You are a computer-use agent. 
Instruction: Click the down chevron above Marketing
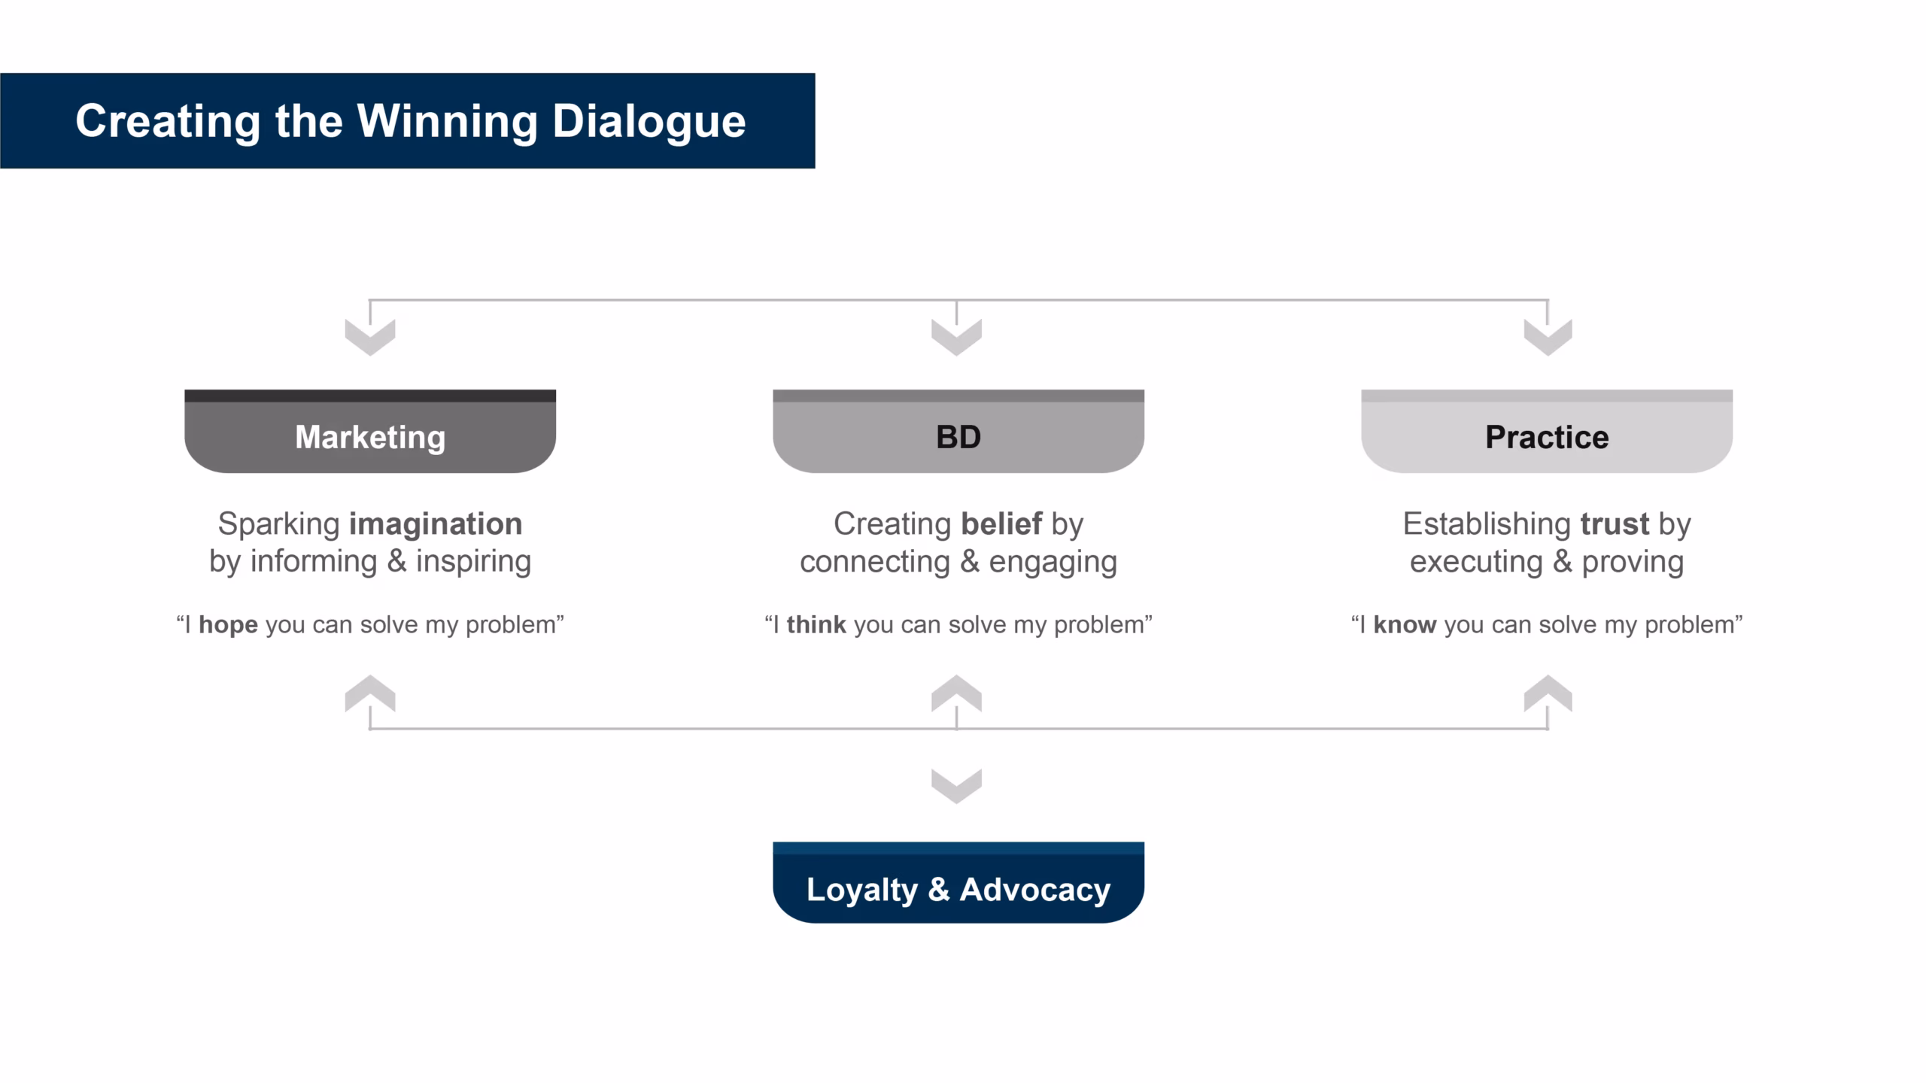(370, 337)
